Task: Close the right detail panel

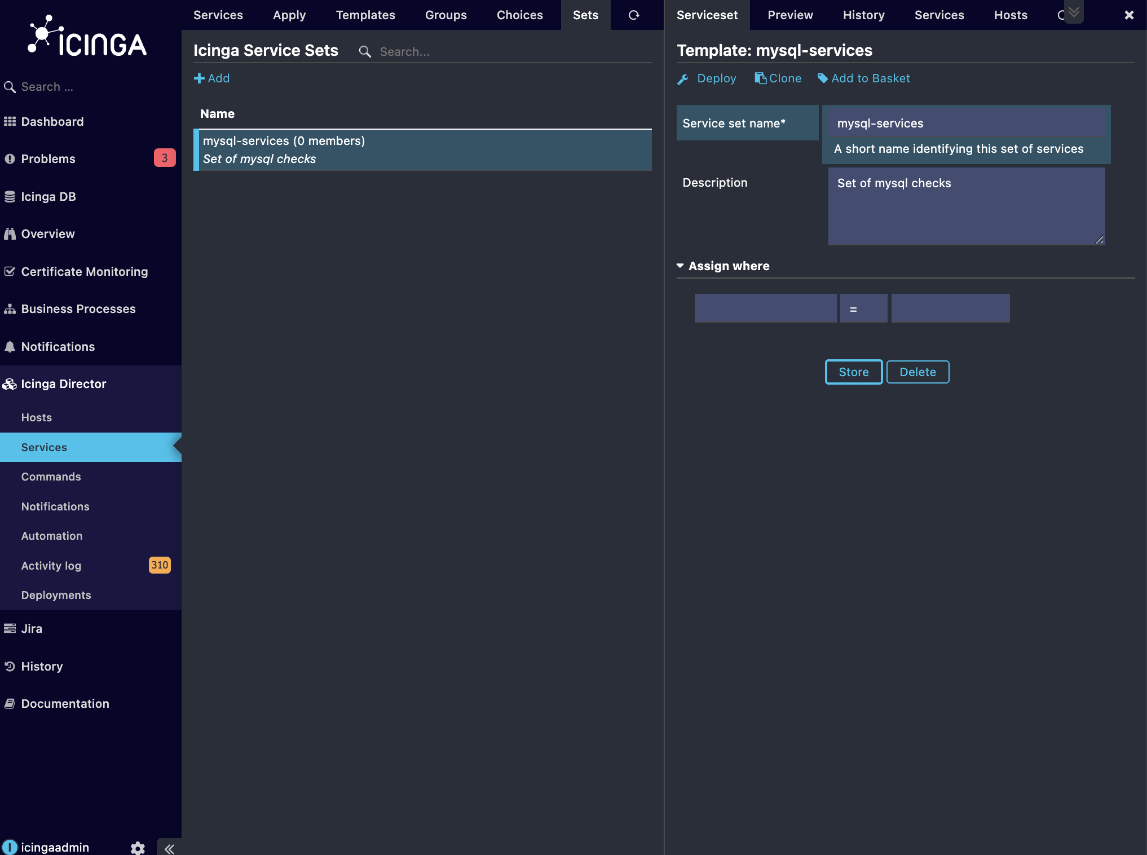Action: pyautogui.click(x=1129, y=15)
